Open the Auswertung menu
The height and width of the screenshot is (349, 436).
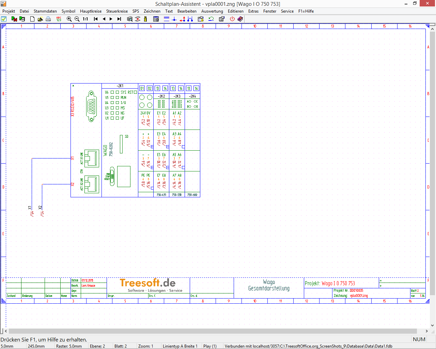(x=212, y=11)
